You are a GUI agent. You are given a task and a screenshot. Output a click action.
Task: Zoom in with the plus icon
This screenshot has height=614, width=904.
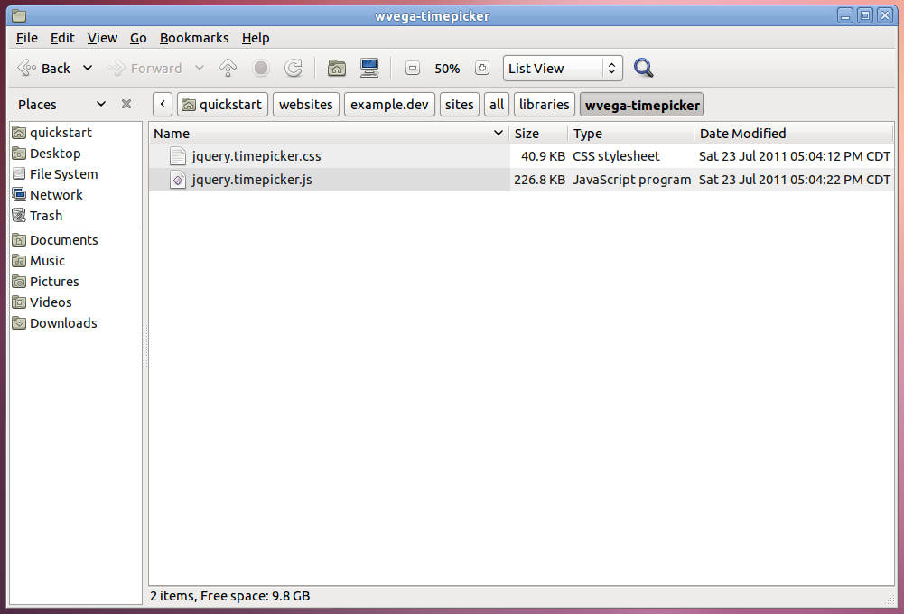(482, 68)
